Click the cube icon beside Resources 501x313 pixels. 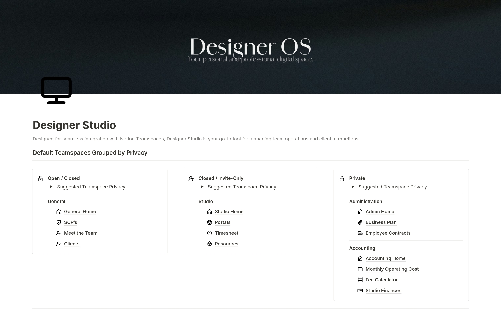click(x=210, y=244)
